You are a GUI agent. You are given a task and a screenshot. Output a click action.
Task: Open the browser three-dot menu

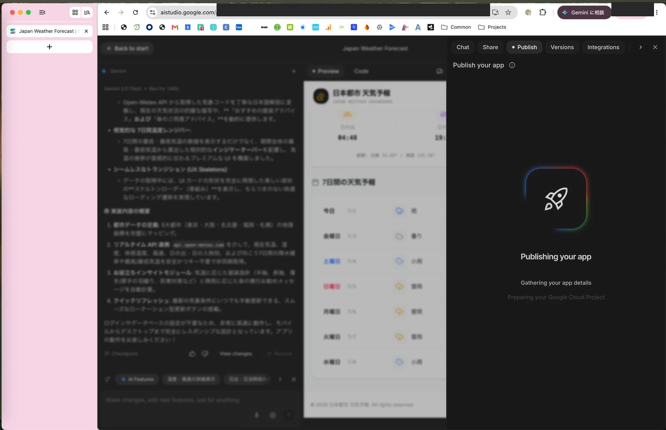[x=657, y=12]
